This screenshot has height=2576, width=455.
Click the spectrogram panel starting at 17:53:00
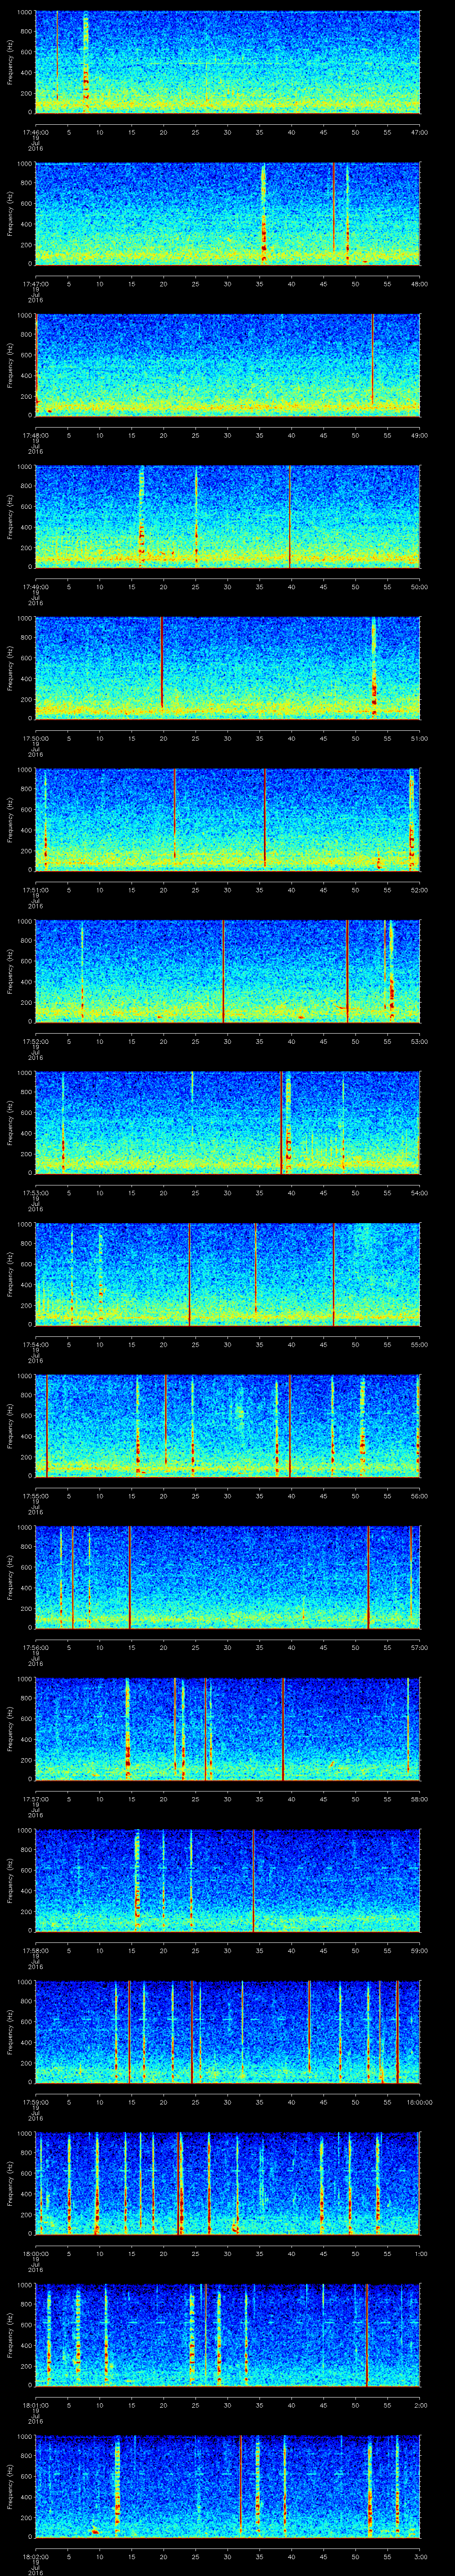click(228, 1123)
